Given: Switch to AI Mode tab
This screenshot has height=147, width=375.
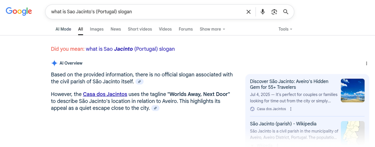Looking at the screenshot, I should [63, 29].
